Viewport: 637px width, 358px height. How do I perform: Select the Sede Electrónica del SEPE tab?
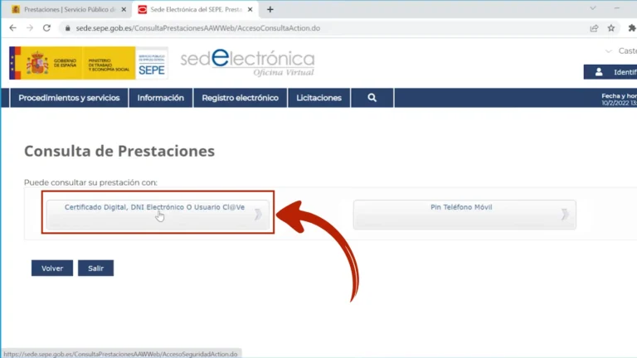[196, 9]
